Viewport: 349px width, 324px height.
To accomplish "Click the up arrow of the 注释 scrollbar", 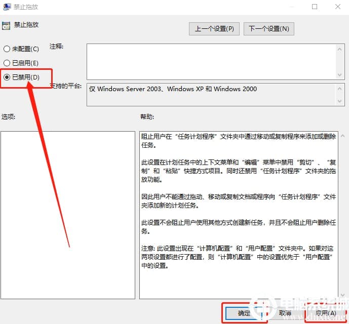I will coord(340,50).
